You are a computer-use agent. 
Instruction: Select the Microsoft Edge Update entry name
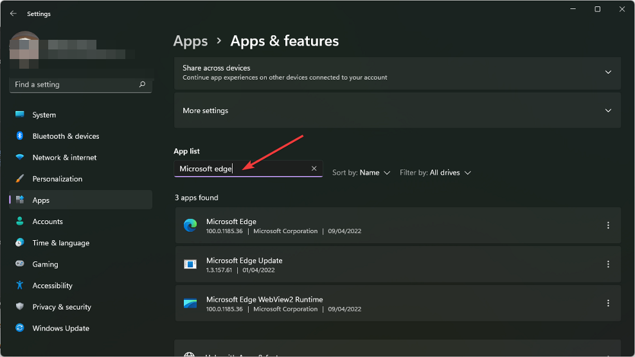pos(244,260)
